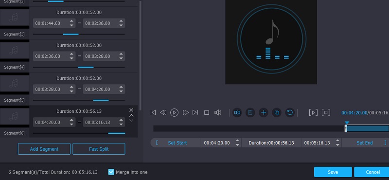Viewport: 389px width, 180px height.
Task: Play the selected segment bracket icon
Action: coord(313,113)
